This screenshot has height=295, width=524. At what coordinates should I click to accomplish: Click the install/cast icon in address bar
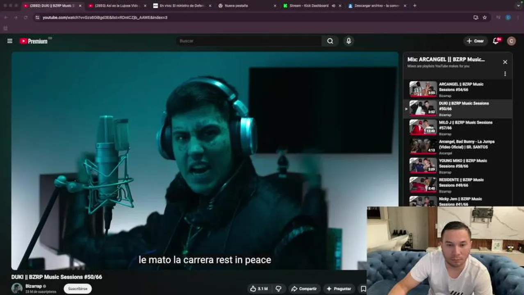click(476, 18)
